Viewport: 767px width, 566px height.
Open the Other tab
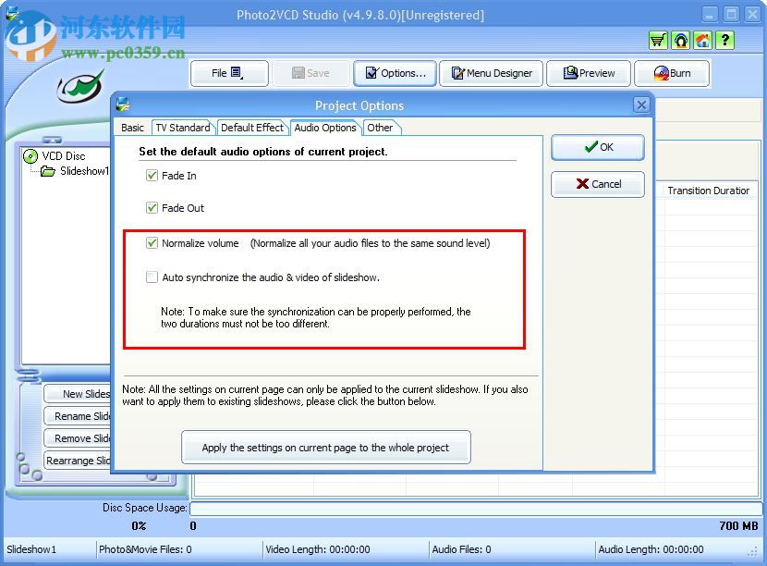[381, 128]
